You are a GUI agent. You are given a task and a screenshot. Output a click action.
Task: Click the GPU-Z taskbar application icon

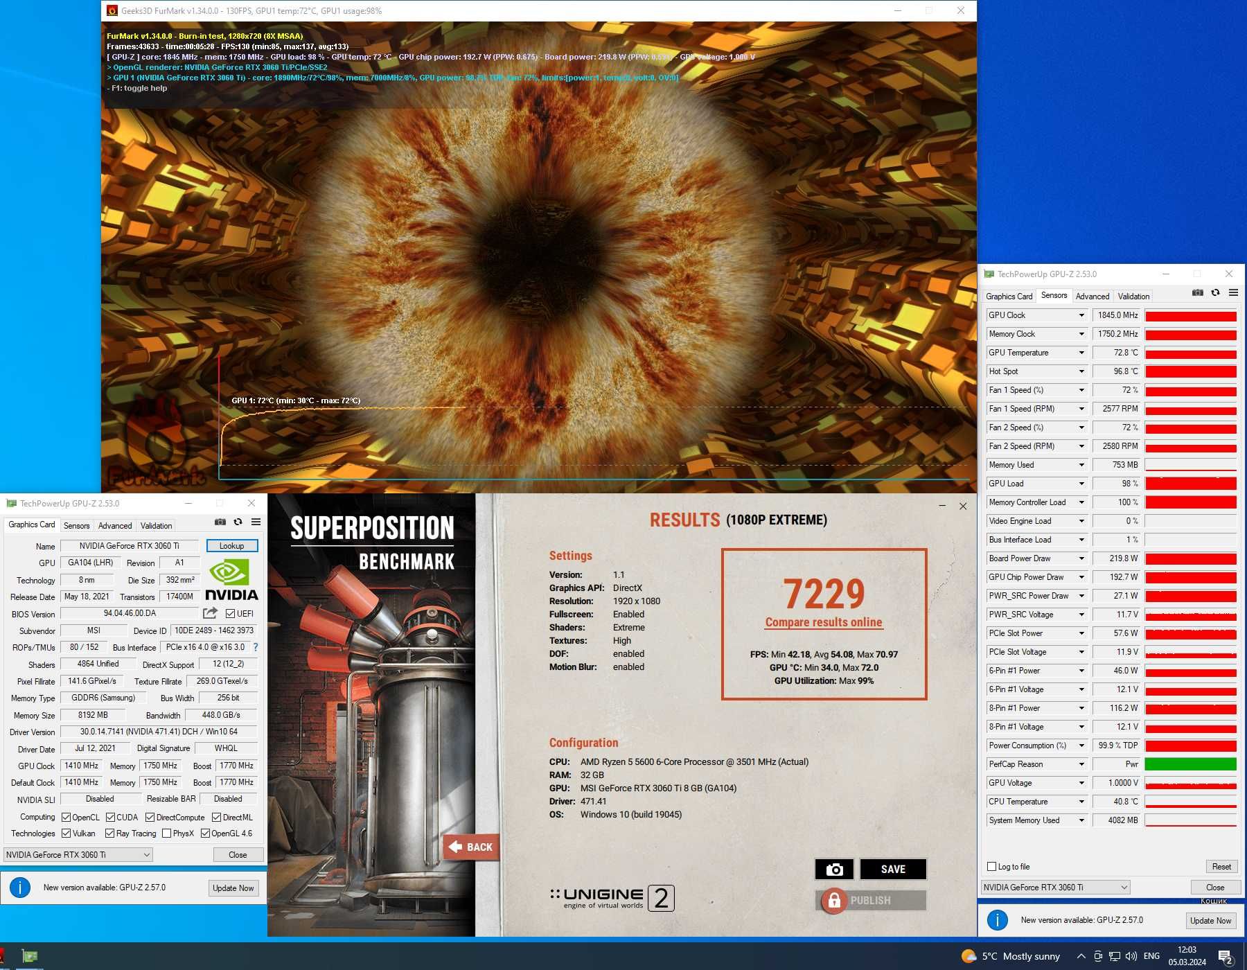click(29, 956)
